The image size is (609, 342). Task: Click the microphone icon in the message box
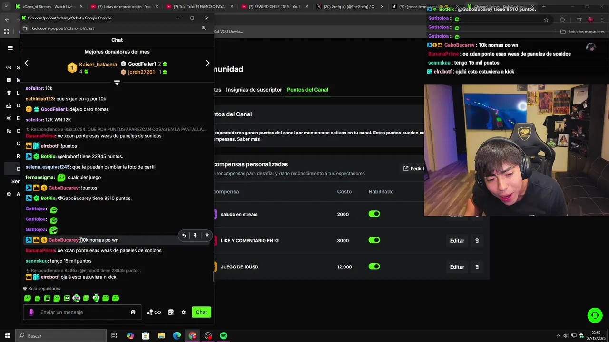coord(31,312)
